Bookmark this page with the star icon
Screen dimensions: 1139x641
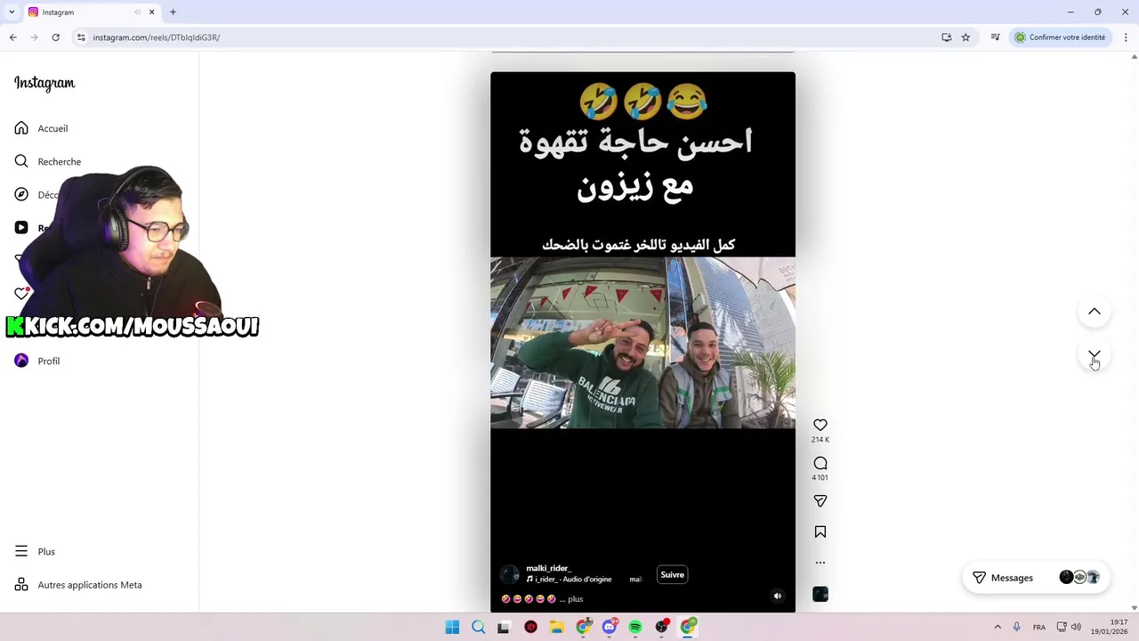965,37
